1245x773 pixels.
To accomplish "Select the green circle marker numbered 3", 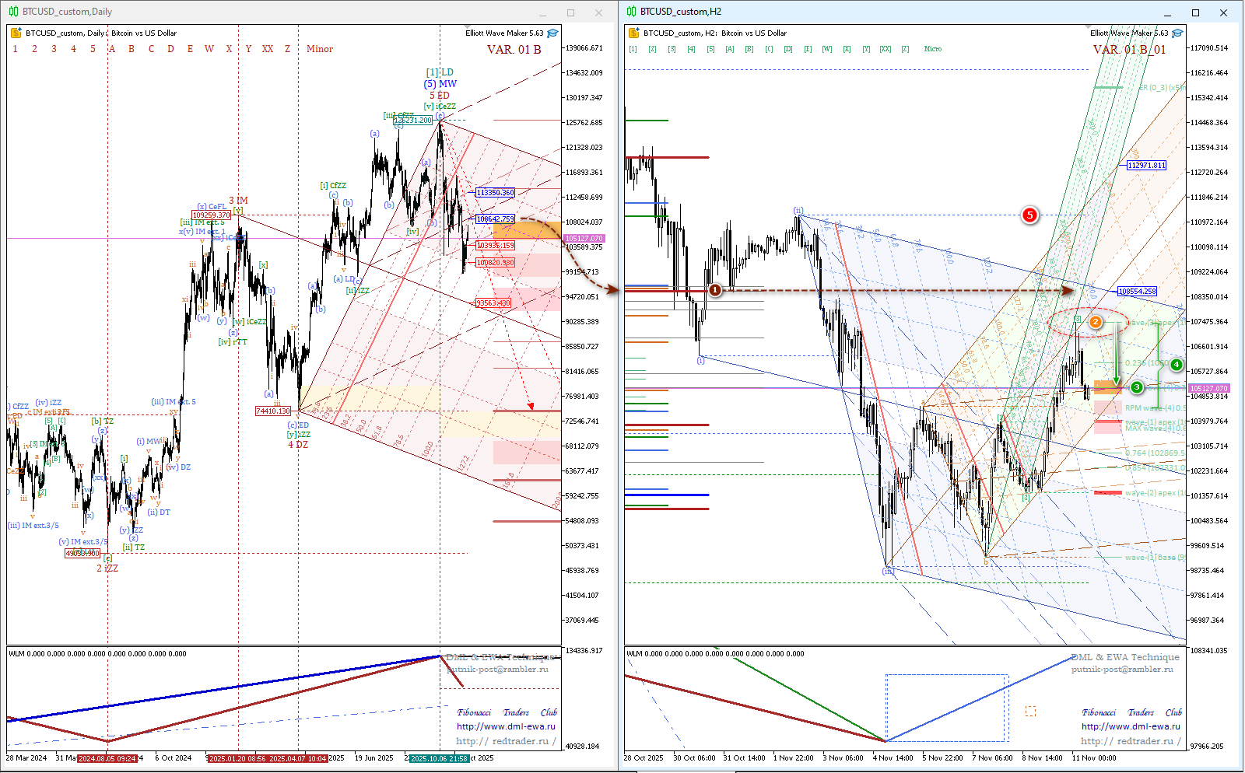I will pos(1137,387).
